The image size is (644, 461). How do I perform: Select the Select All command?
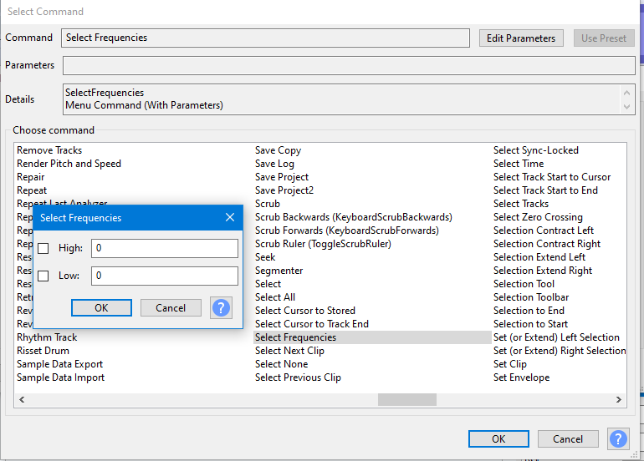click(275, 297)
